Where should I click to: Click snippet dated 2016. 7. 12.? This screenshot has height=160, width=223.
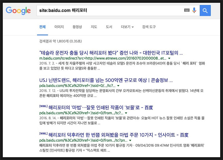[121, 93]
